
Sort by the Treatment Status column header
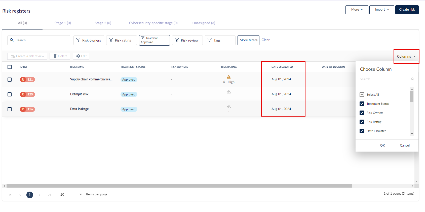[133, 67]
